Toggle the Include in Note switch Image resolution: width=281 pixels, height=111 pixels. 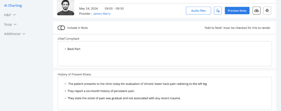point(61,28)
